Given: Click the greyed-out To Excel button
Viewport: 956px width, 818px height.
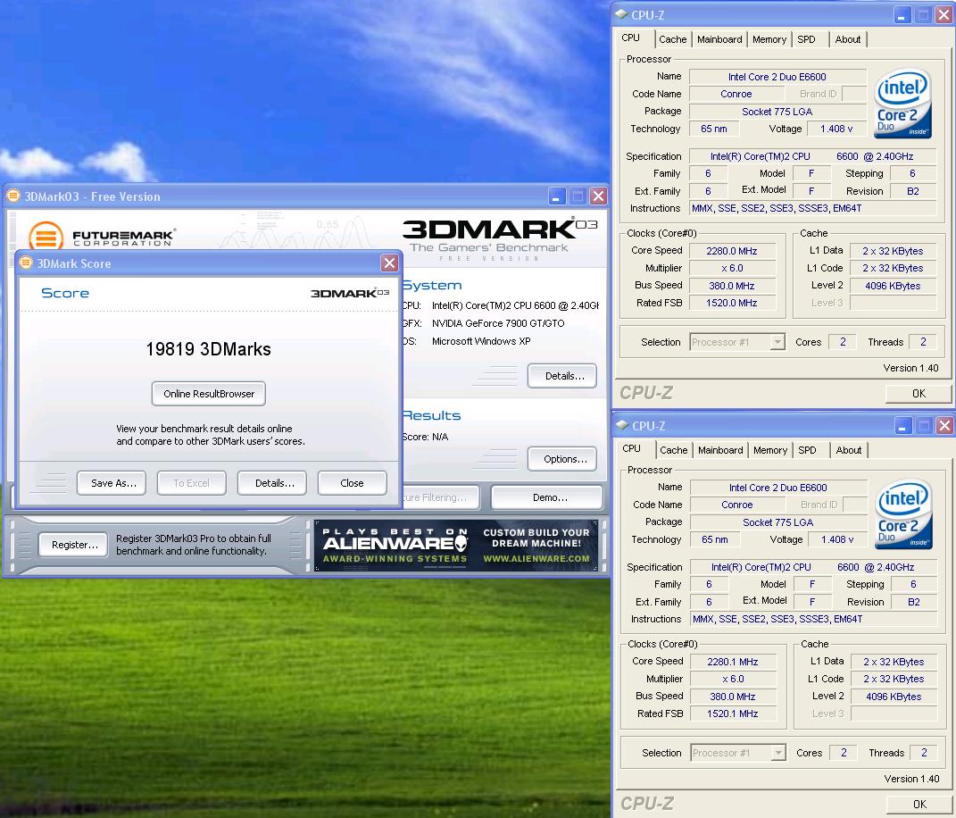Looking at the screenshot, I should coord(191,483).
